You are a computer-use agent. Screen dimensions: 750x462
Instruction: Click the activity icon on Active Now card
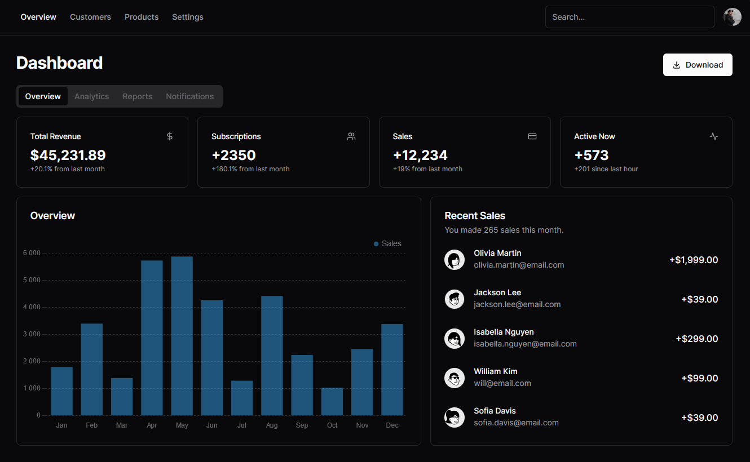pos(713,136)
